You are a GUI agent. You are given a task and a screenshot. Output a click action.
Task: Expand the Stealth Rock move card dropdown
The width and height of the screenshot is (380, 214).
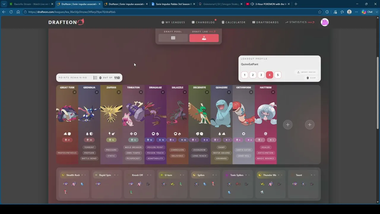pos(85,175)
